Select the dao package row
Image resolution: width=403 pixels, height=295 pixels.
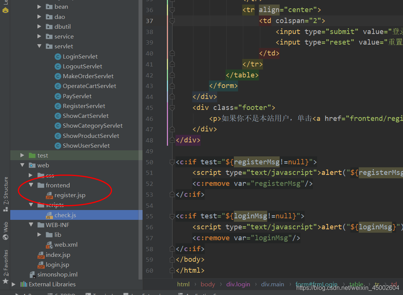coord(76,17)
